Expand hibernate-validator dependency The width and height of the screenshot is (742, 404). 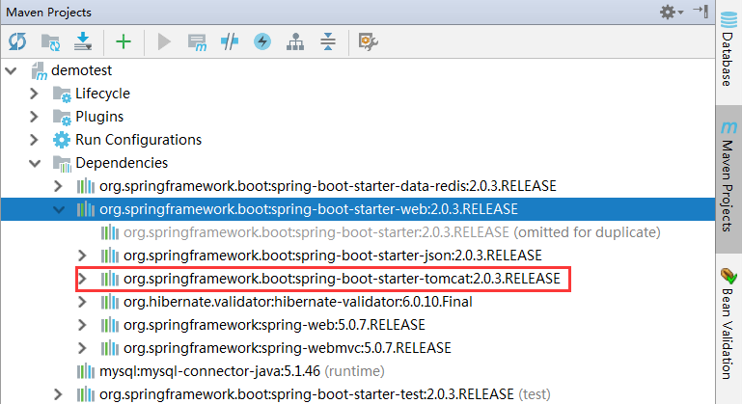[x=82, y=302]
